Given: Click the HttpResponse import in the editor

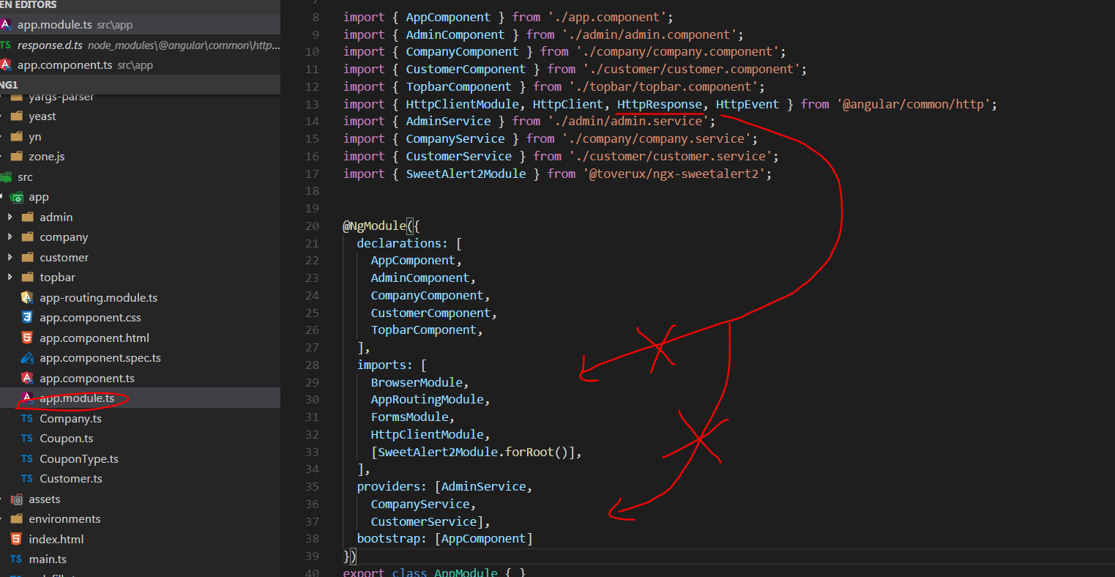Looking at the screenshot, I should tap(658, 103).
